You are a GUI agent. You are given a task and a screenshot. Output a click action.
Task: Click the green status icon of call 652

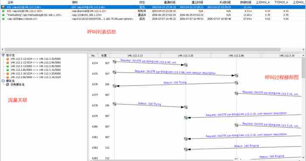pyautogui.click(x=3, y=11)
